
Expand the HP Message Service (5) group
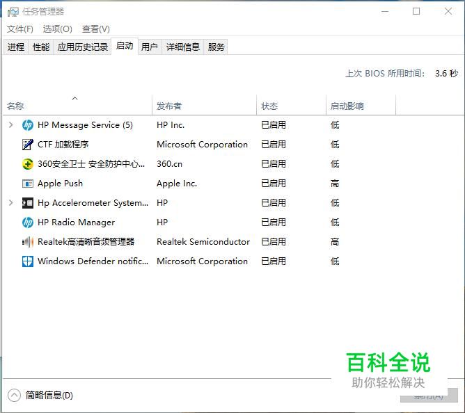click(x=11, y=124)
